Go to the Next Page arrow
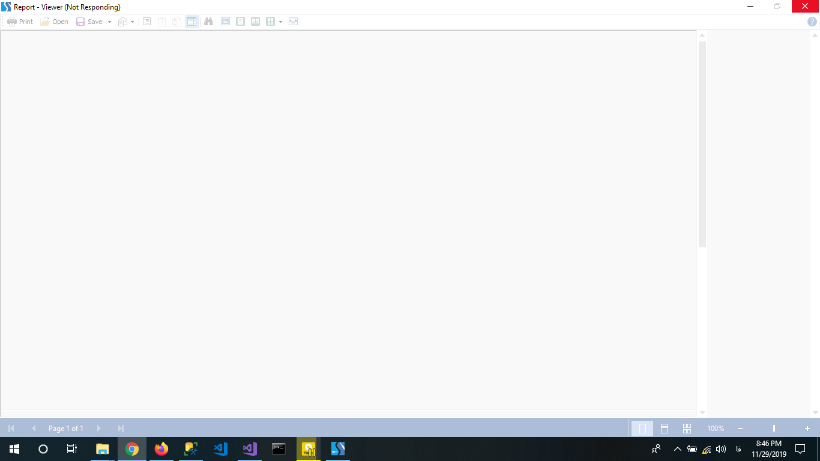The image size is (820, 461). coord(98,429)
